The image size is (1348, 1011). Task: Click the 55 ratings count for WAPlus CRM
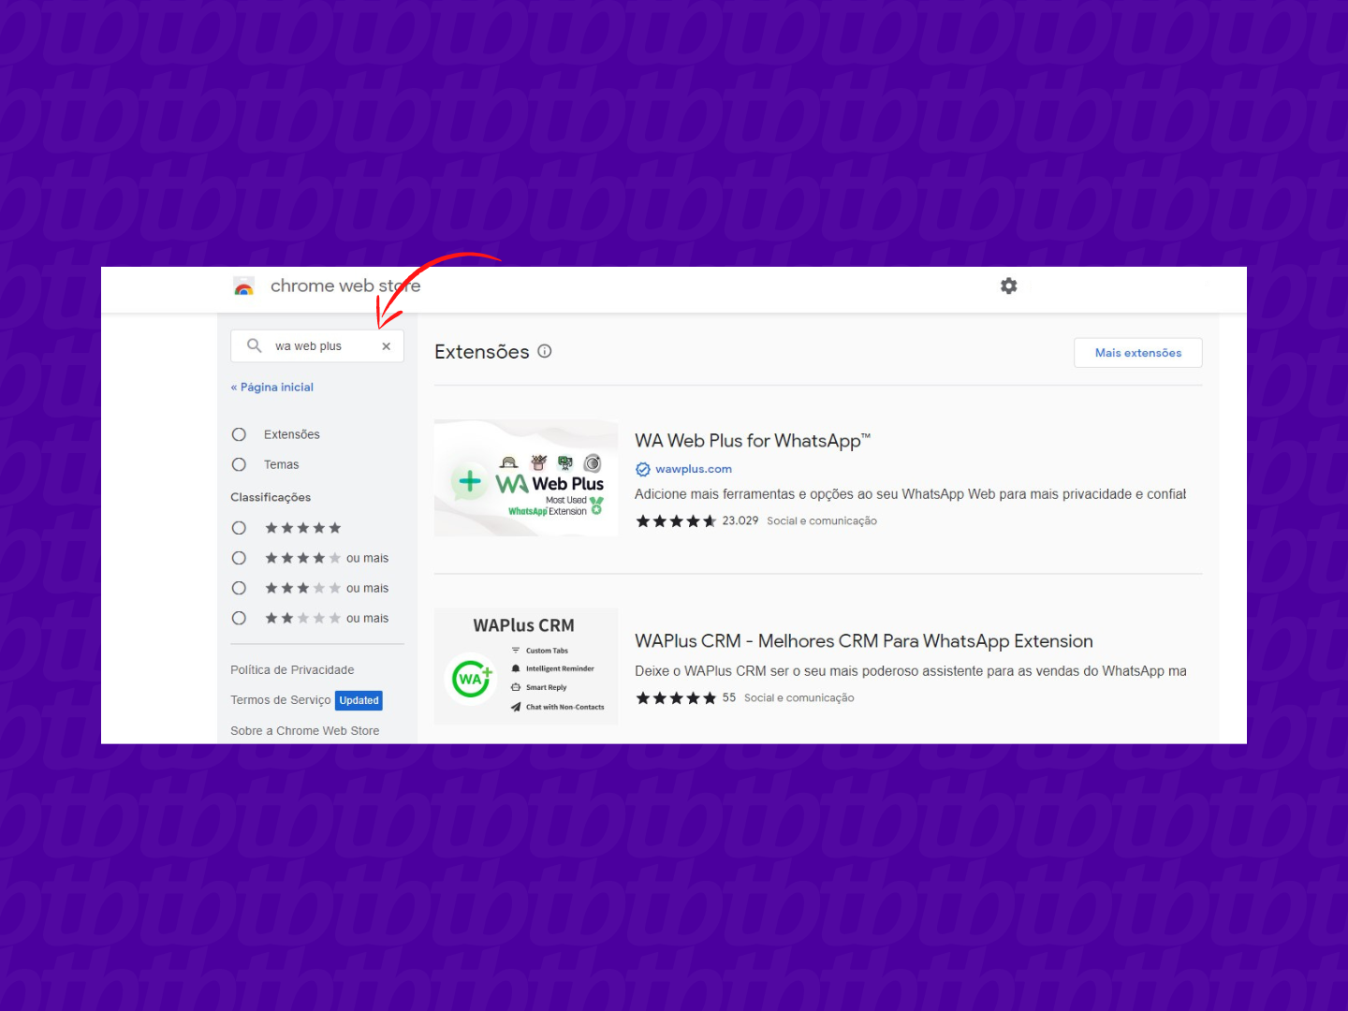pos(729,697)
